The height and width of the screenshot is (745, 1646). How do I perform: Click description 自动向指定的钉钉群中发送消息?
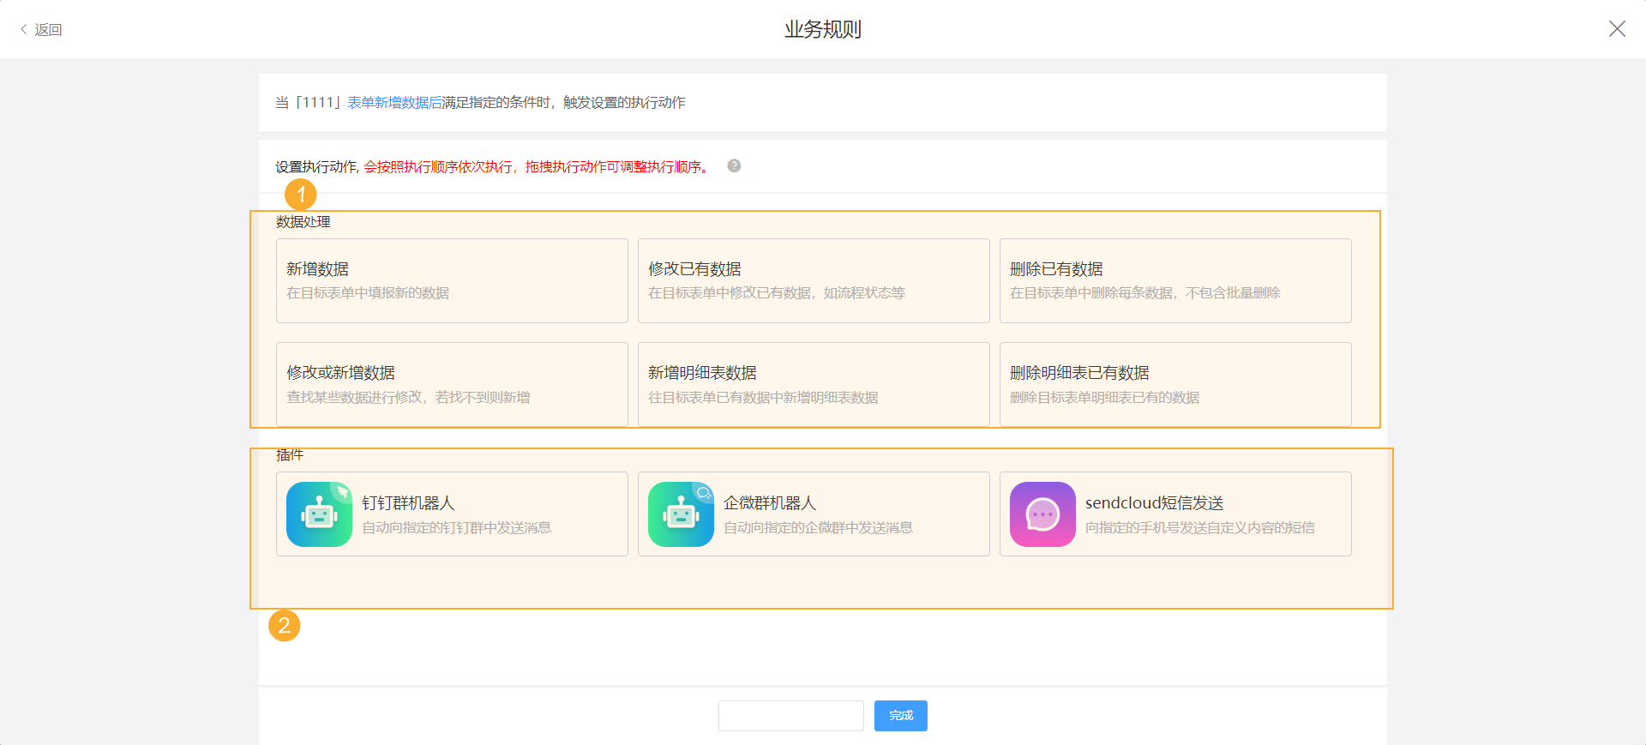456,528
